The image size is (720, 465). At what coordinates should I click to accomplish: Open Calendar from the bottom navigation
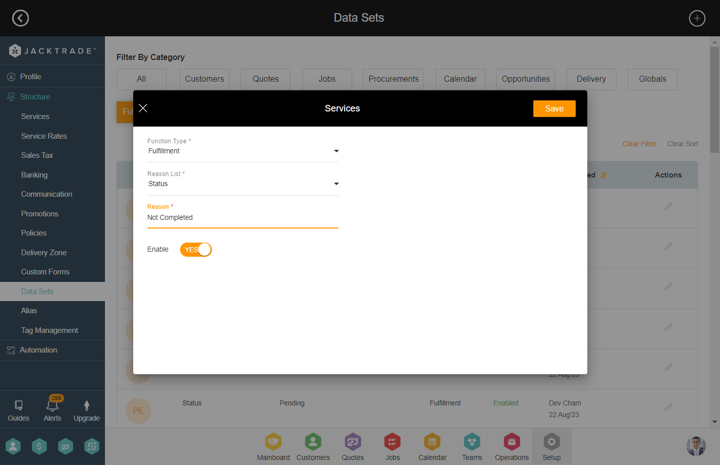coord(432,447)
